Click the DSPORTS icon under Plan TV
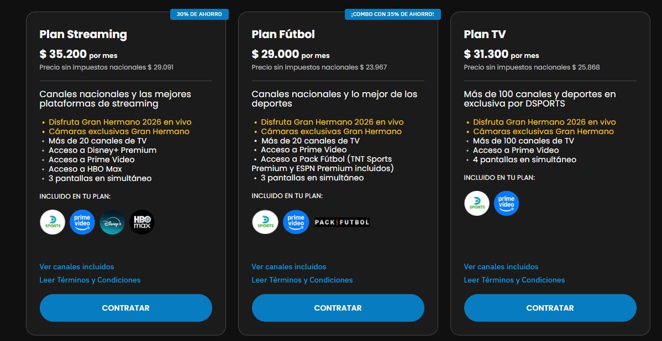Screen dimensions: 662x341 (476, 203)
